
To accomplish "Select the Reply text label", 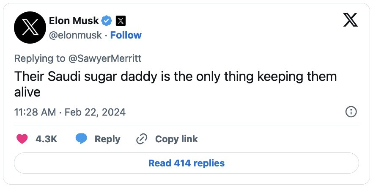I will click(x=107, y=139).
